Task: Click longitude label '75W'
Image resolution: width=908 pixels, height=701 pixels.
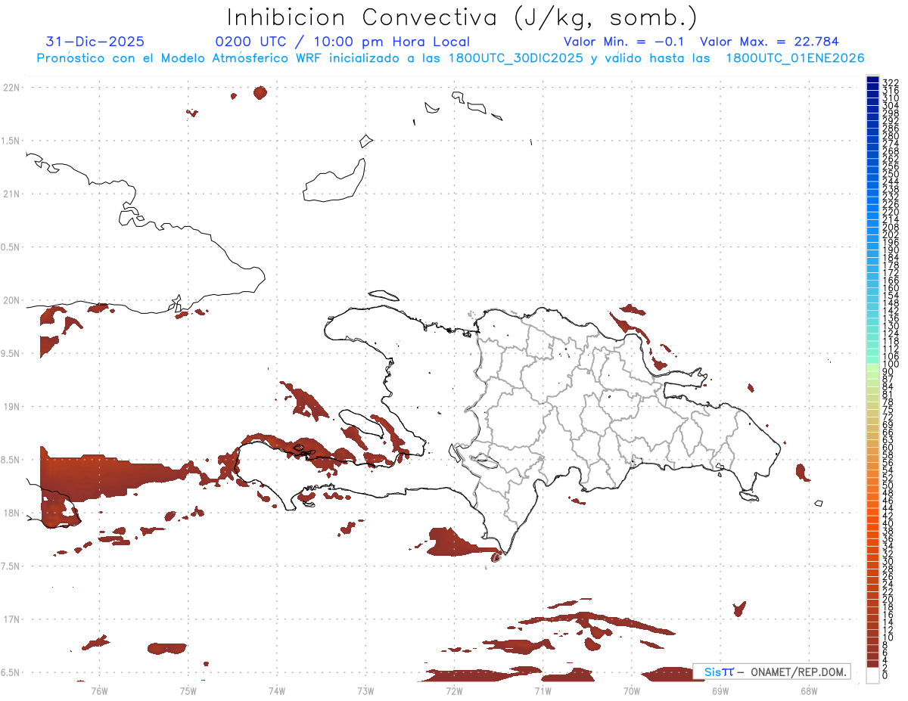Action: [x=188, y=690]
